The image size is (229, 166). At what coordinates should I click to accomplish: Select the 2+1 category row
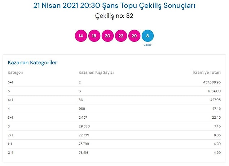(x=114, y=135)
